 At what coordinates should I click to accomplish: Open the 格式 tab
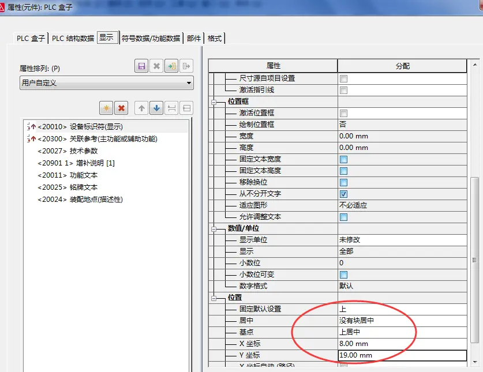215,39
